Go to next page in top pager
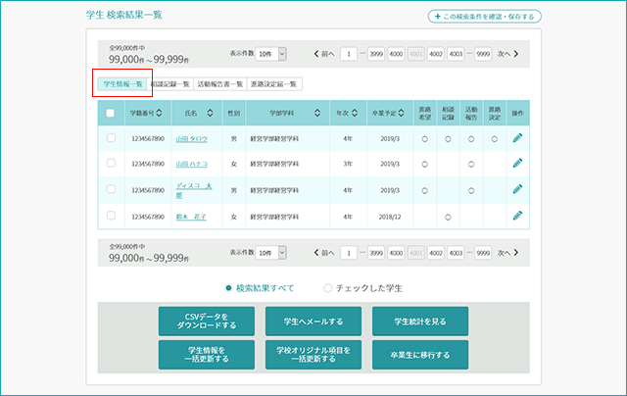 tap(507, 54)
